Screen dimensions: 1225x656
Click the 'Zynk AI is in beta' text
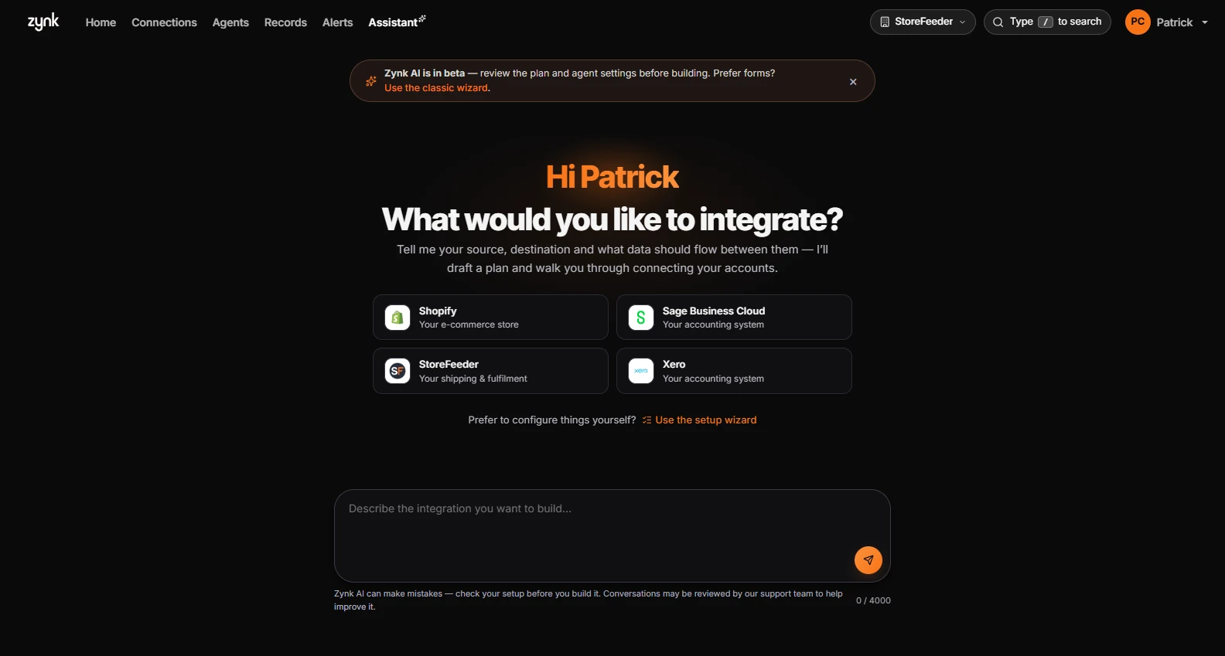coord(425,73)
